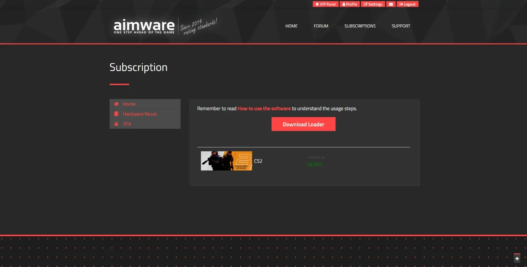Viewport: 527px width, 267px height.
Task: Click the house icon in sidebar
Action: 116,104
